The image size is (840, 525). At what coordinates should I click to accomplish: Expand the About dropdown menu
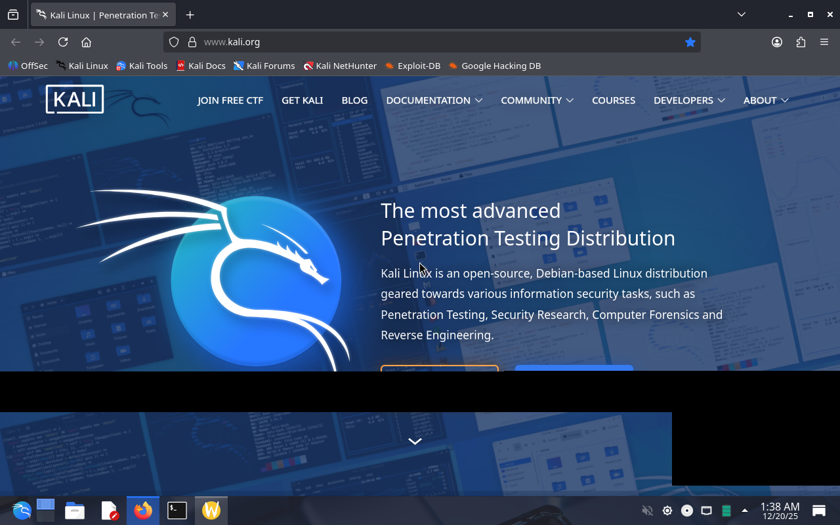pyautogui.click(x=765, y=100)
